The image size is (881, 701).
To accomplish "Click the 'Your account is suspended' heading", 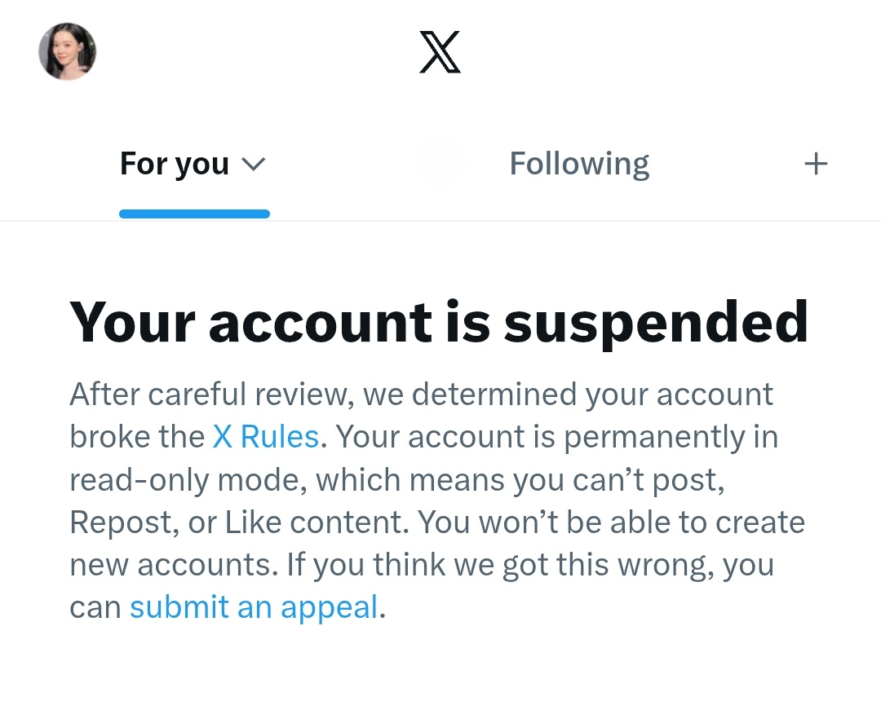I will [439, 322].
